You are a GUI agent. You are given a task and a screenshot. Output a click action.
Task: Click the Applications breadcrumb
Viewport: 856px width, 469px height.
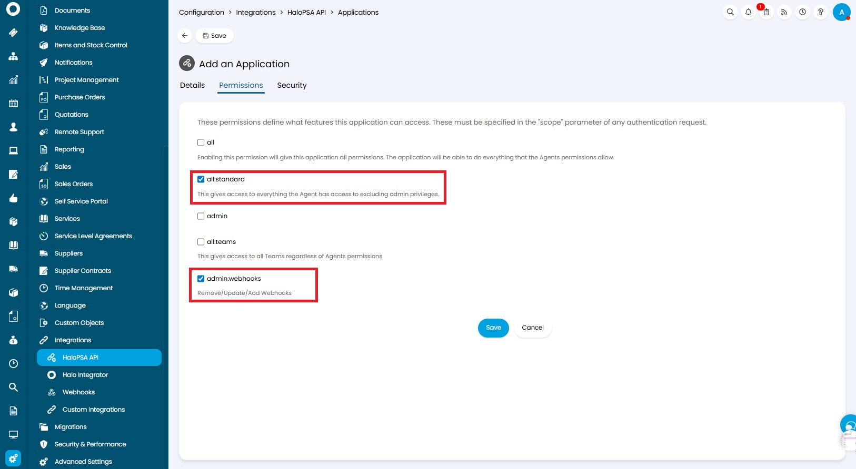(358, 12)
